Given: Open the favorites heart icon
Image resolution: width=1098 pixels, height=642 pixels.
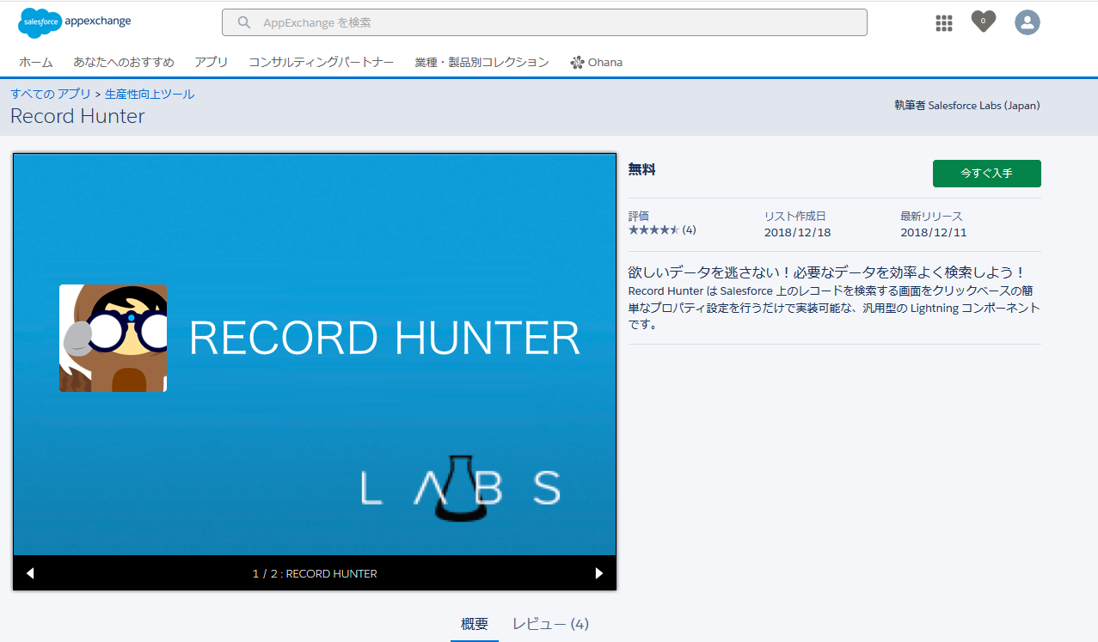Looking at the screenshot, I should [x=984, y=21].
